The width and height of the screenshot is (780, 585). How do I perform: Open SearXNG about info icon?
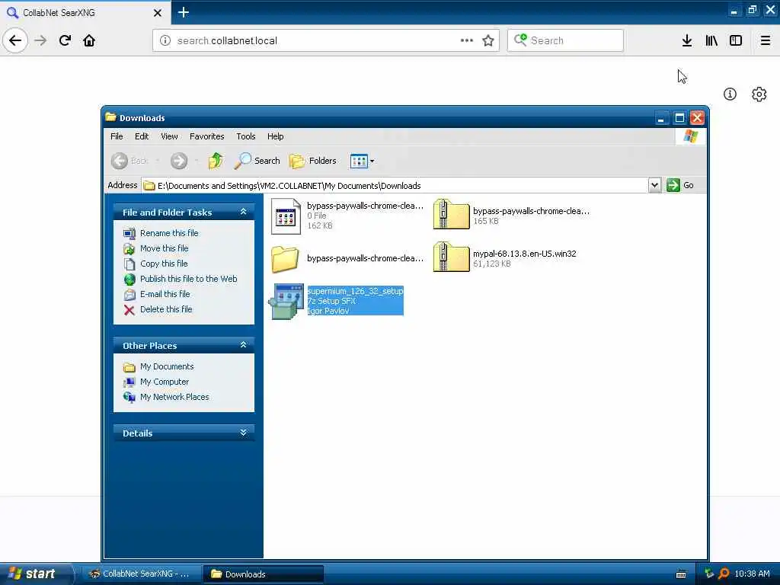click(x=730, y=94)
